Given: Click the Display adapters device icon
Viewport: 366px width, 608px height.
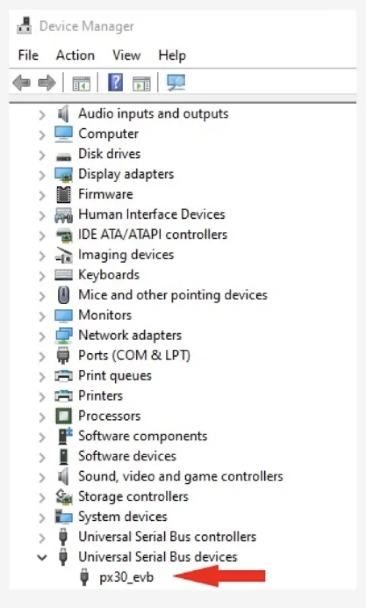Looking at the screenshot, I should tap(63, 174).
